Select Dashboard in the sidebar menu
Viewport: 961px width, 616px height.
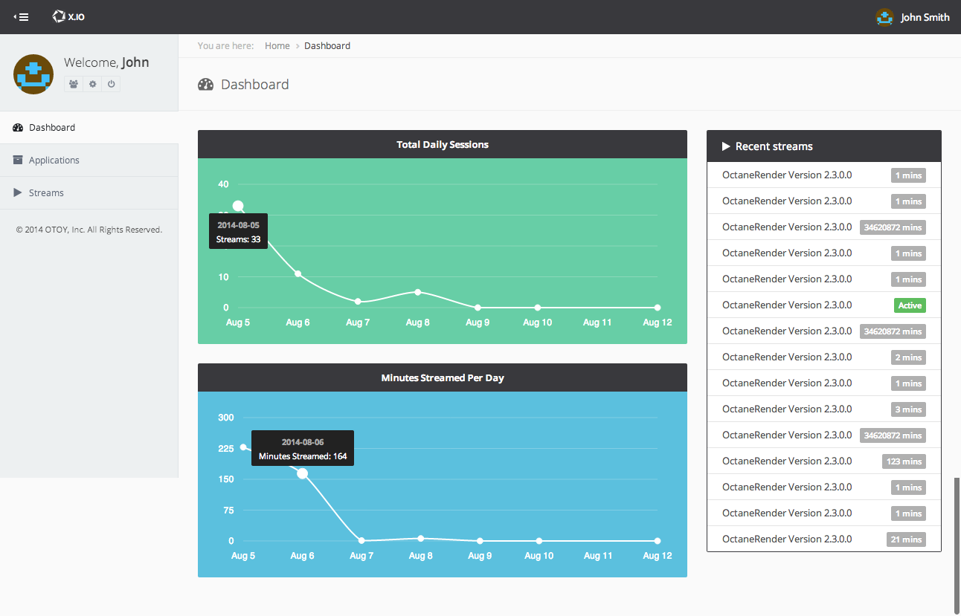(52, 128)
